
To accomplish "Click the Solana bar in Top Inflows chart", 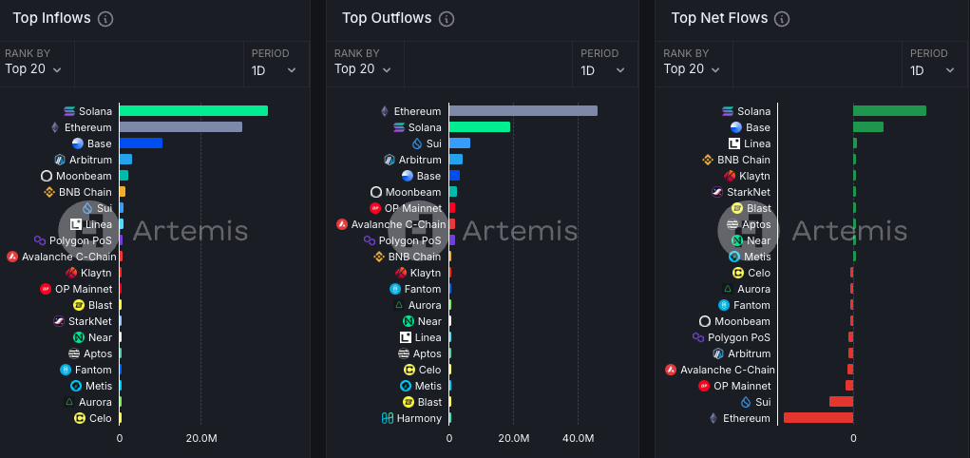I will pyautogui.click(x=194, y=111).
